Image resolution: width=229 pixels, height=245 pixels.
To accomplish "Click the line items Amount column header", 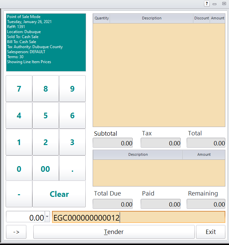I will pos(217,18).
